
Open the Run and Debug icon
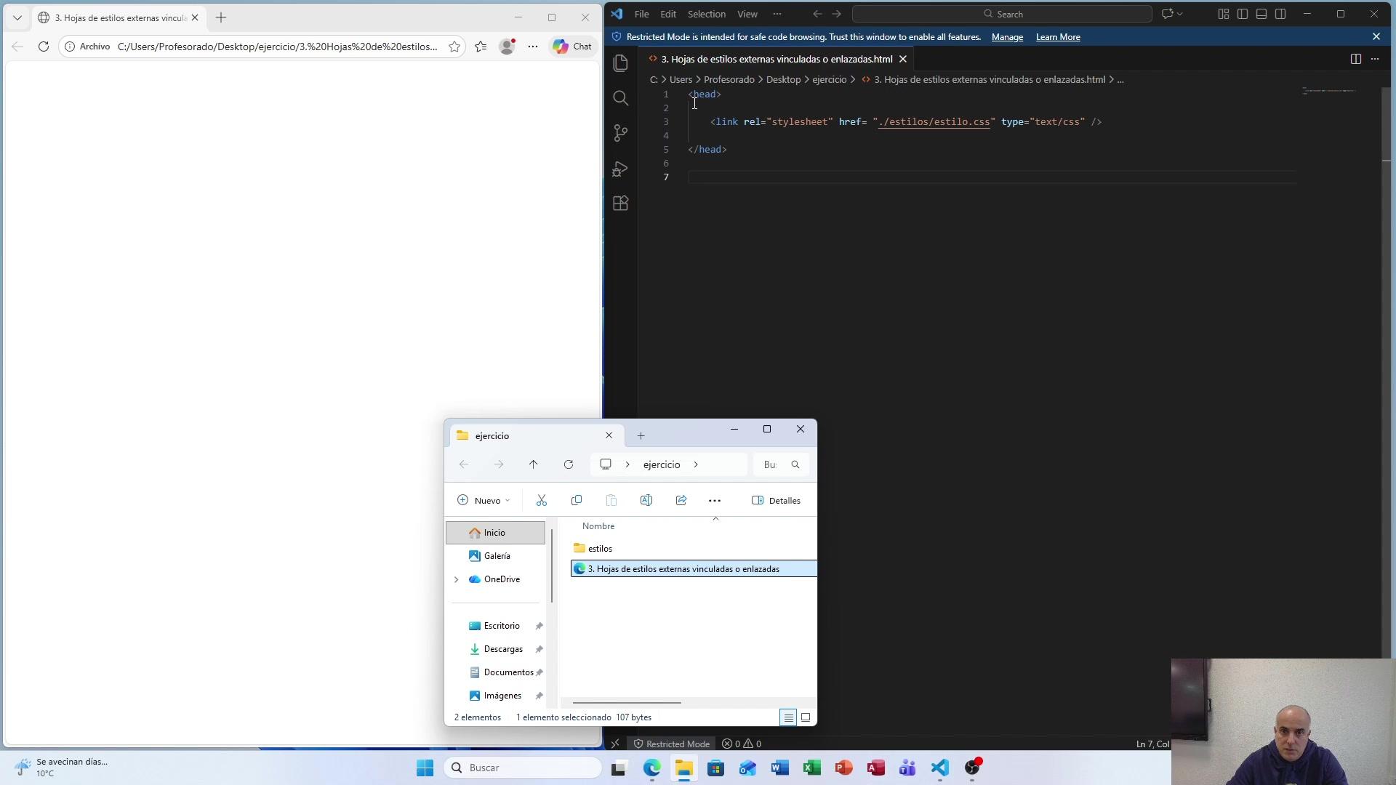(x=620, y=169)
